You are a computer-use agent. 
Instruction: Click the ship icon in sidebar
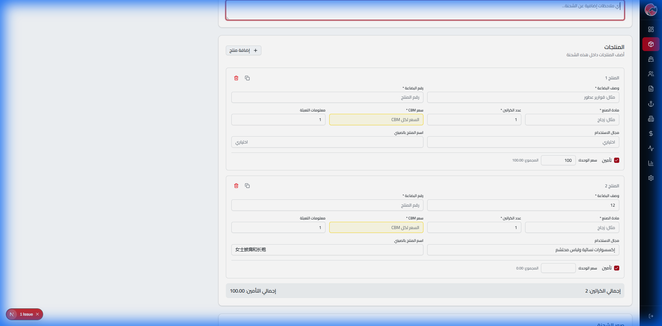(x=651, y=59)
